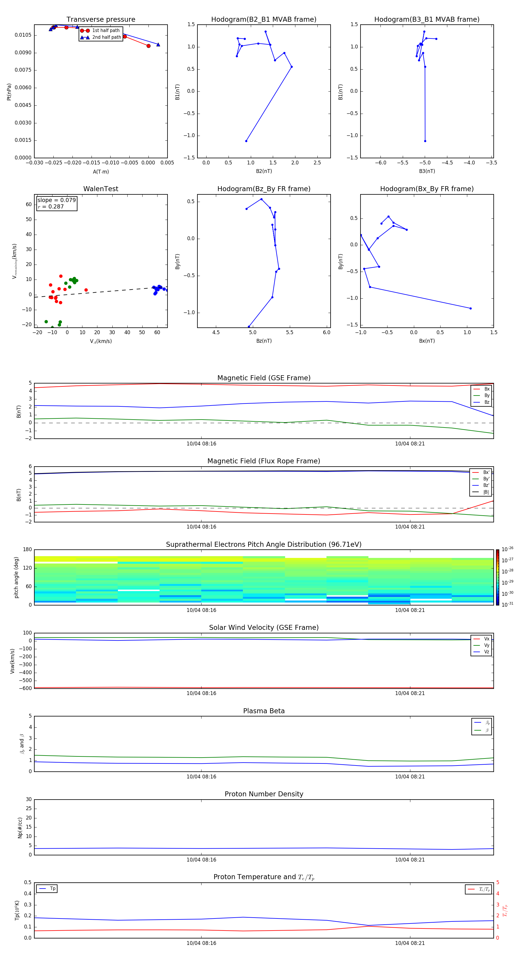
Task: Click '10/04 08:21' tick under GSE magnetic field
Action: (x=410, y=444)
